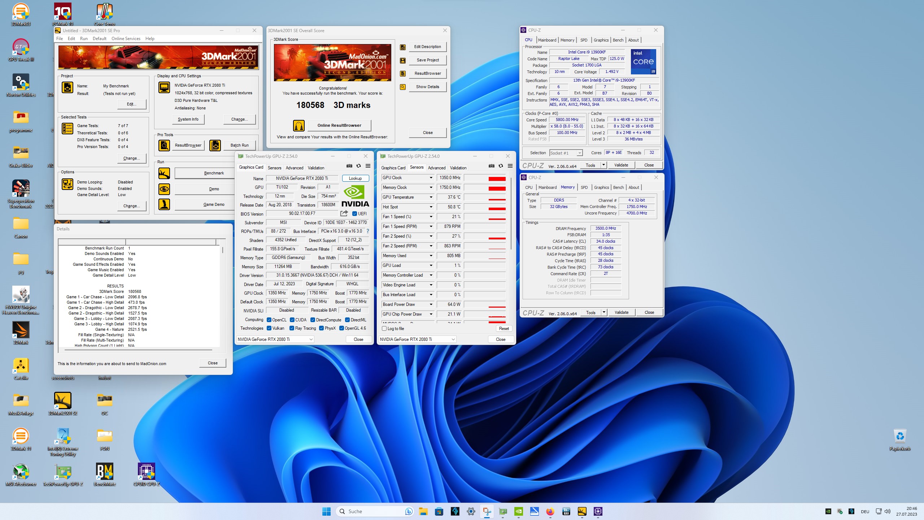Click the Demo eye icon in 3DMark2001

(164, 189)
